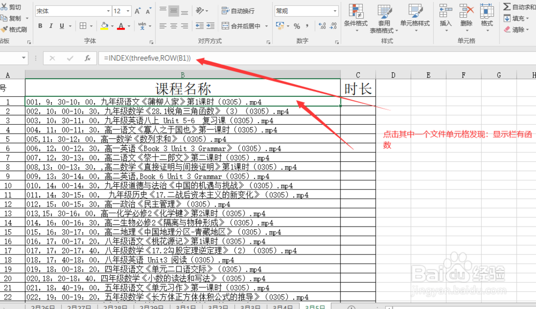The height and width of the screenshot is (309, 536).
Task: Click the increase indent icon
Action: point(211,26)
